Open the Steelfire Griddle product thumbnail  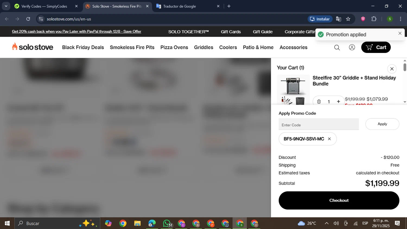pyautogui.click(x=293, y=90)
